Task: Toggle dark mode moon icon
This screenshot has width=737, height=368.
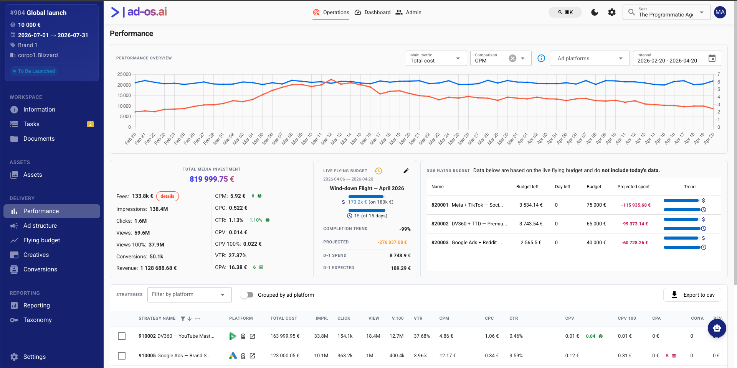Action: [x=595, y=12]
